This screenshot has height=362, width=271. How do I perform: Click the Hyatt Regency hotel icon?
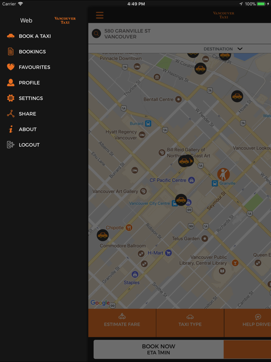(x=142, y=135)
